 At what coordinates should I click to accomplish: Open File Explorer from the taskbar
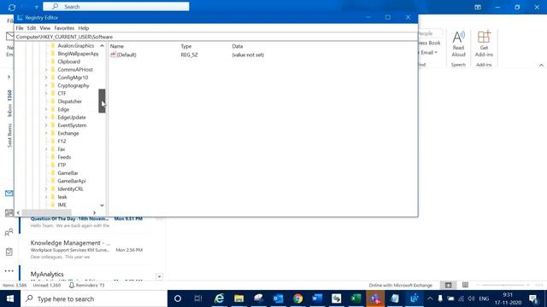[x=239, y=298]
